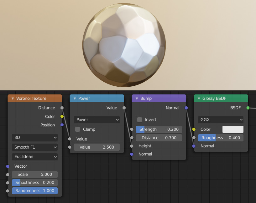Click the yellow Color output socket on Voronoi Texture
The height and width of the screenshot is (203, 256).
[62, 116]
